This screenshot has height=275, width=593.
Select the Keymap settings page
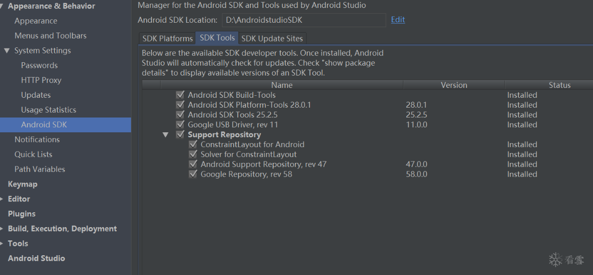[x=23, y=184]
